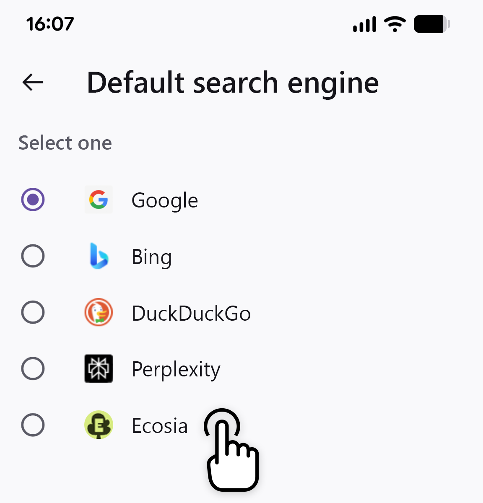Choose the Ecosia text label
Screen dimensions: 483x503
click(160, 426)
